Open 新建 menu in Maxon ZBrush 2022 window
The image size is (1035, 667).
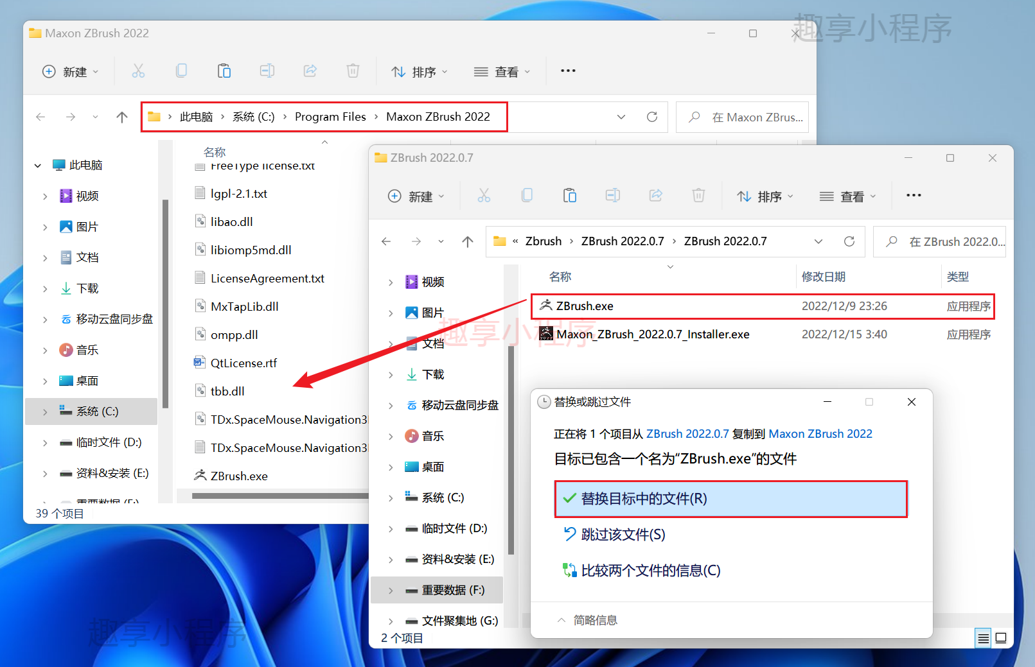pos(70,72)
